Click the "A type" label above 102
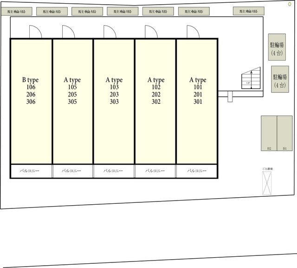 (156, 80)
